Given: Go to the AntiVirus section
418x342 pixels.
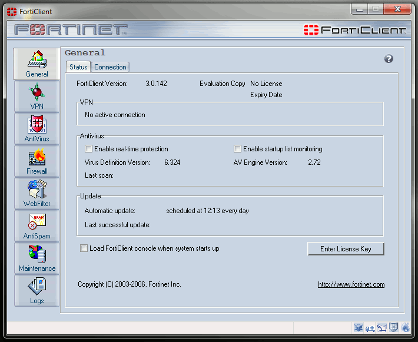Looking at the screenshot, I should [x=37, y=129].
